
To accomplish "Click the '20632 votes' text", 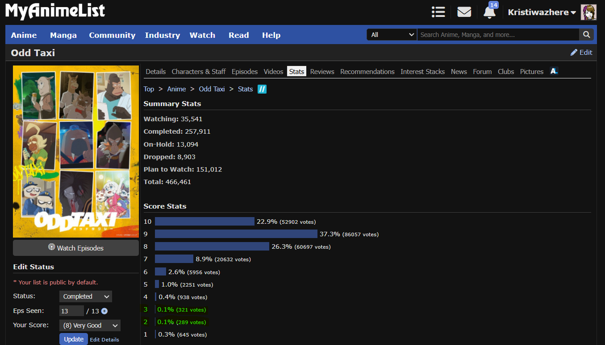I will pos(233,259).
